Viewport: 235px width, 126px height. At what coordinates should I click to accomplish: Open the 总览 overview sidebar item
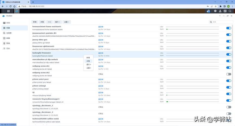click(x=15, y=23)
